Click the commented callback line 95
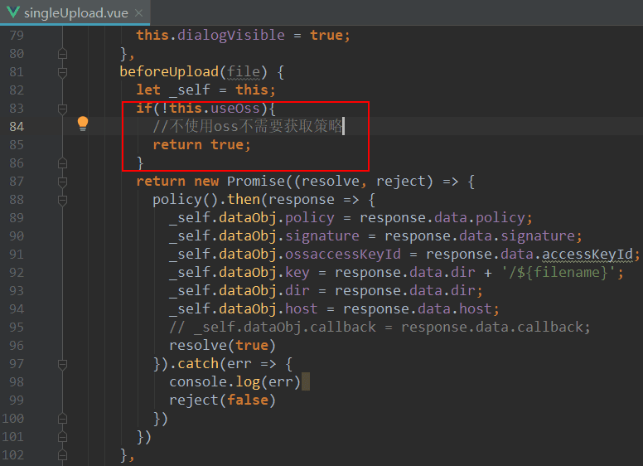Viewport: 643px width, 466px height. click(380, 328)
